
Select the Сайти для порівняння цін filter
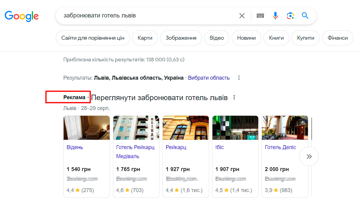coord(93,38)
